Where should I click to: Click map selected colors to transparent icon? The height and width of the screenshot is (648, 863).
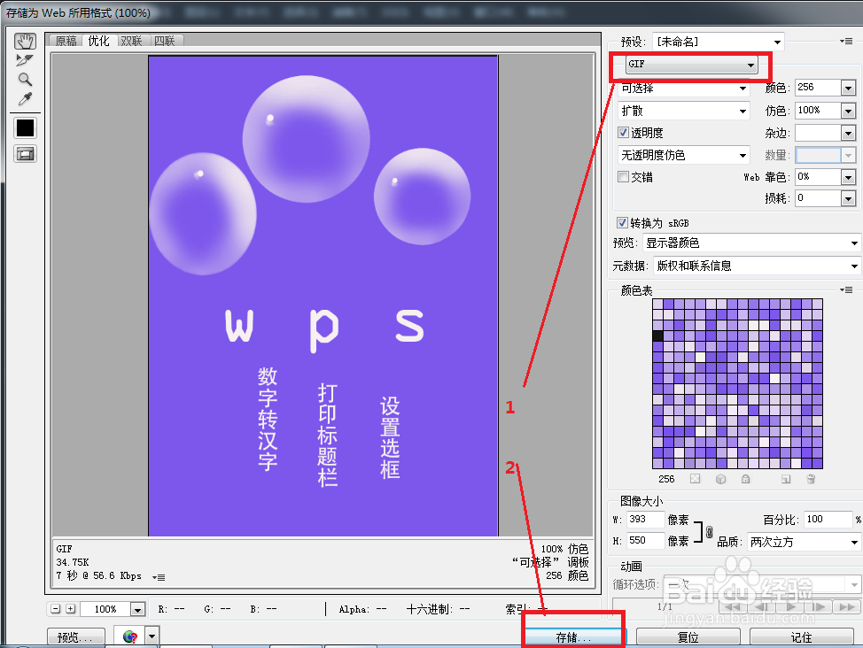[x=696, y=479]
